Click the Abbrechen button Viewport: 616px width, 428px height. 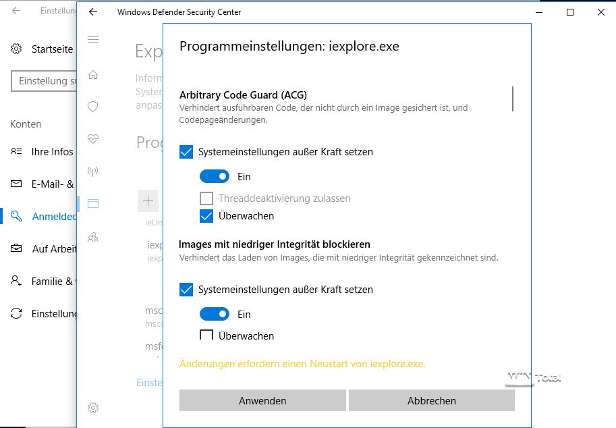(432, 400)
